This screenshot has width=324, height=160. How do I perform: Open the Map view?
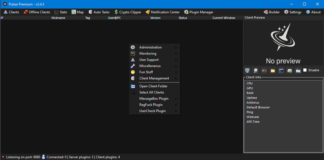(78, 12)
